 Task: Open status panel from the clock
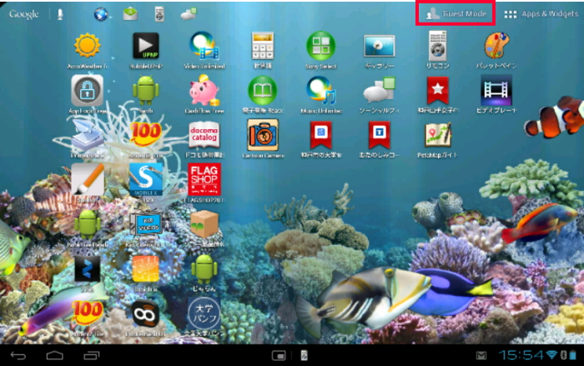pos(521,356)
